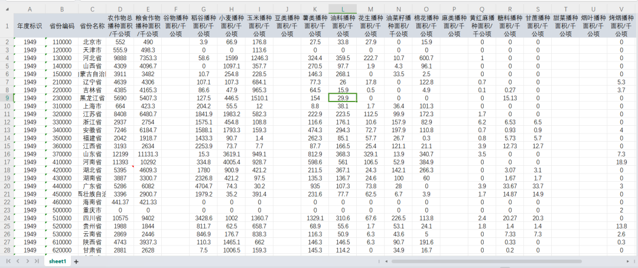Select the cell containing 海南省
The height and width of the screenshot is (268, 638).
coord(92,202)
